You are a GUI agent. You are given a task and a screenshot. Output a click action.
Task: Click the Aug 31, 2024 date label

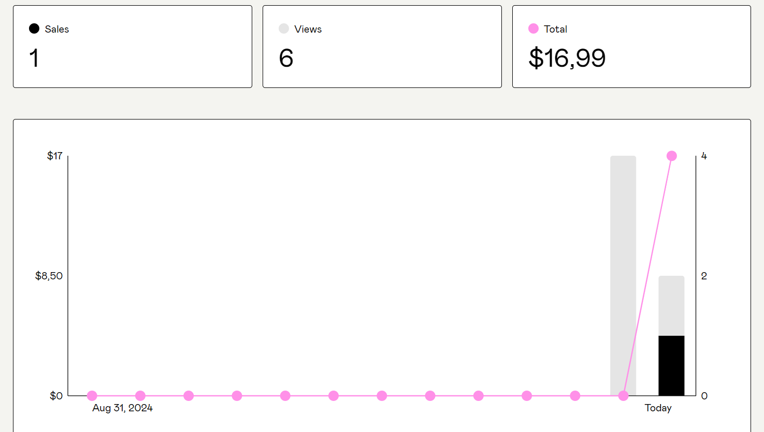(x=122, y=408)
